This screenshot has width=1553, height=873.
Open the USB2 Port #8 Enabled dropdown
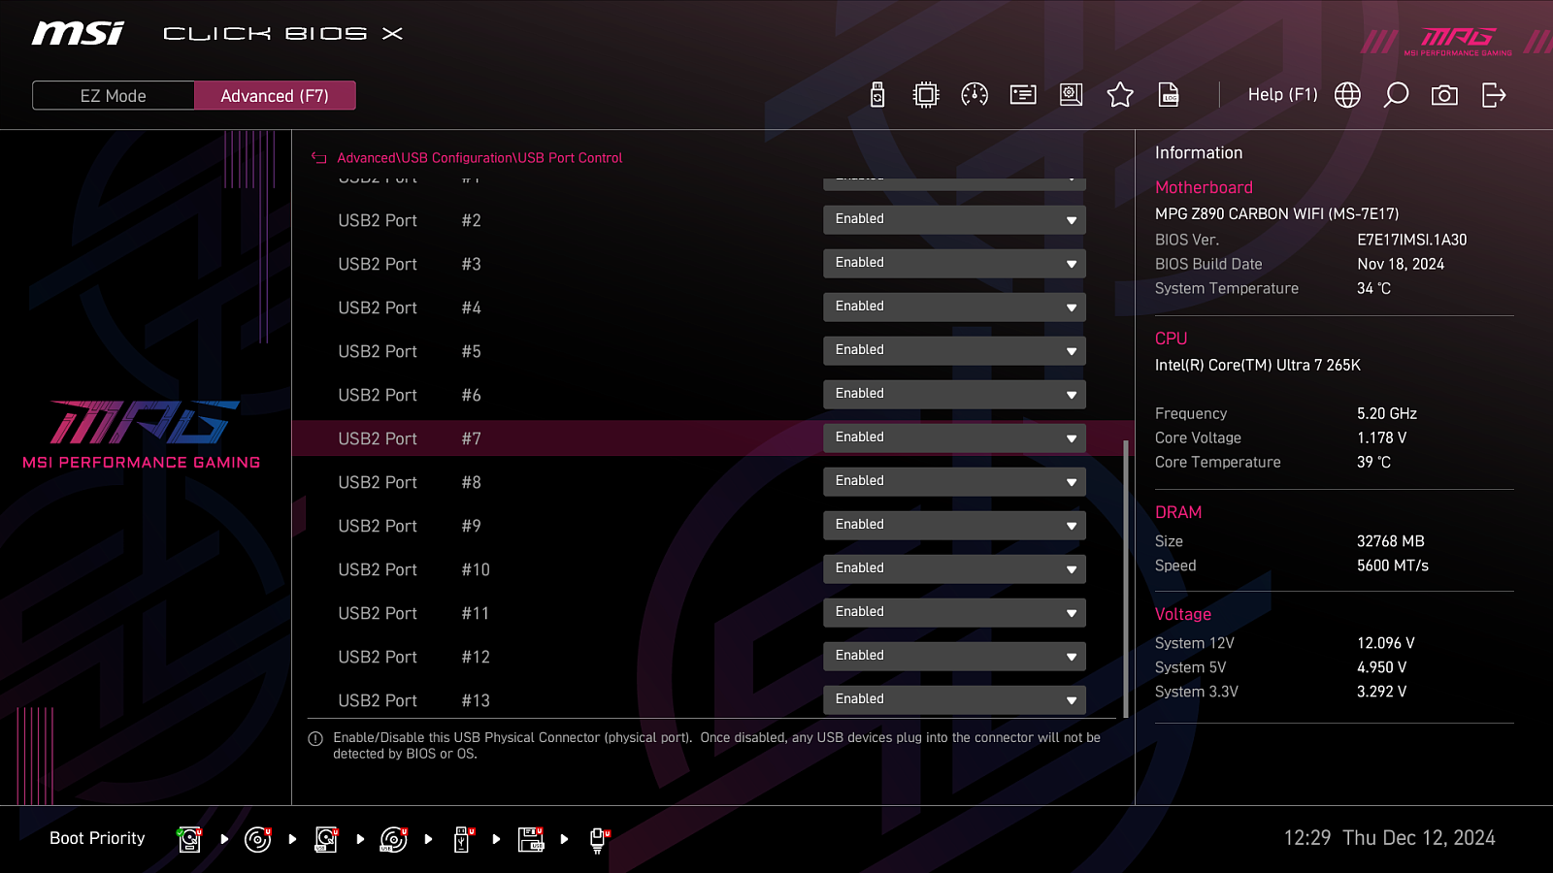(x=954, y=482)
